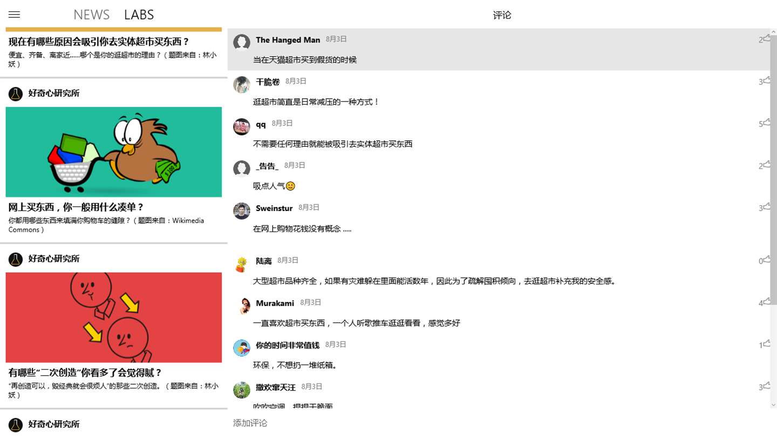The width and height of the screenshot is (777, 437).
Task: Click the red cartoon faces thumbnail
Action: (114, 317)
